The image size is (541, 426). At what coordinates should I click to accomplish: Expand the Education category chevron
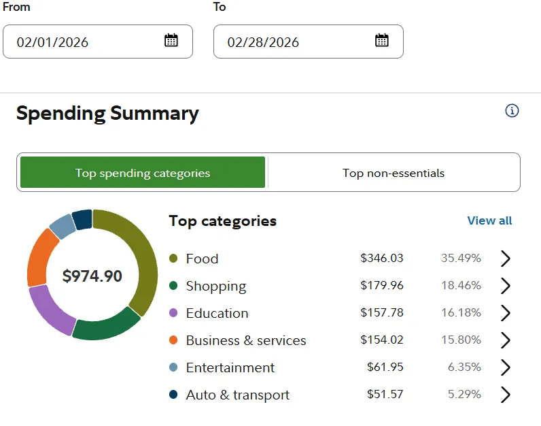505,313
